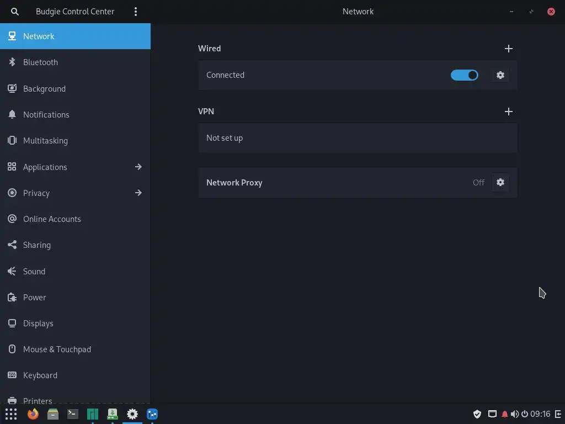Add a new Wired connection with plus

[508, 49]
